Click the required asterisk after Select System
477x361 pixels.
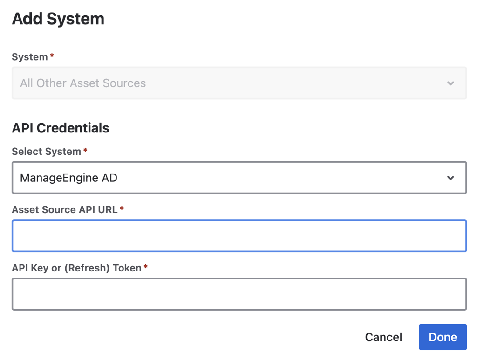click(x=85, y=151)
